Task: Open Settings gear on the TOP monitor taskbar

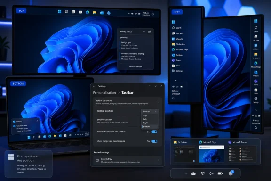Action: pos(109,13)
